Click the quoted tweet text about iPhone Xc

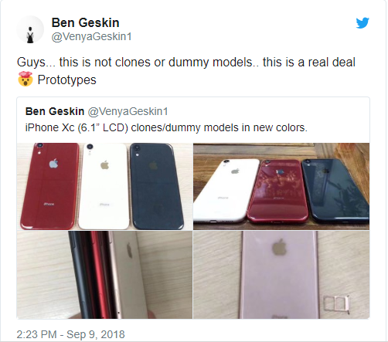(x=166, y=127)
